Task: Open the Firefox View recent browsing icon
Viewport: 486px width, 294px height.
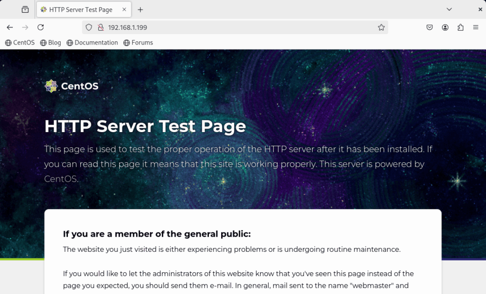Action: 25,9
